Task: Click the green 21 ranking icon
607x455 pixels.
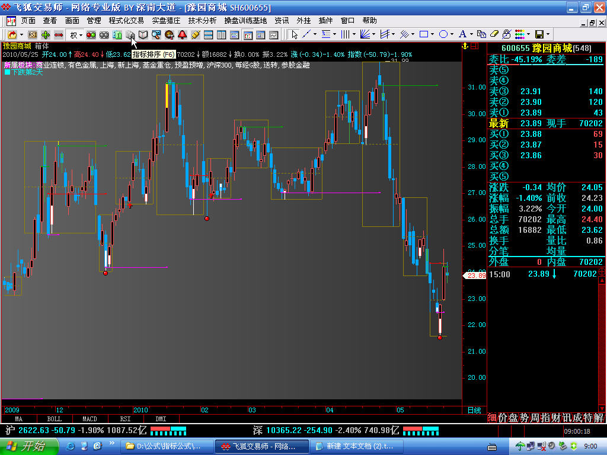Action: point(117,35)
